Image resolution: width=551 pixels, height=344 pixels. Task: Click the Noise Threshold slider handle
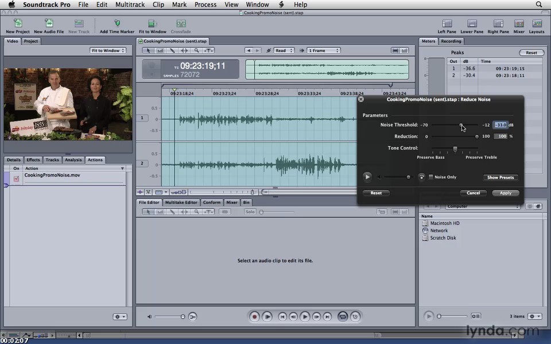(461, 125)
